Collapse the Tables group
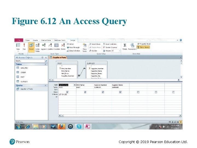This screenshot has width=197, height=148. coord(45,64)
